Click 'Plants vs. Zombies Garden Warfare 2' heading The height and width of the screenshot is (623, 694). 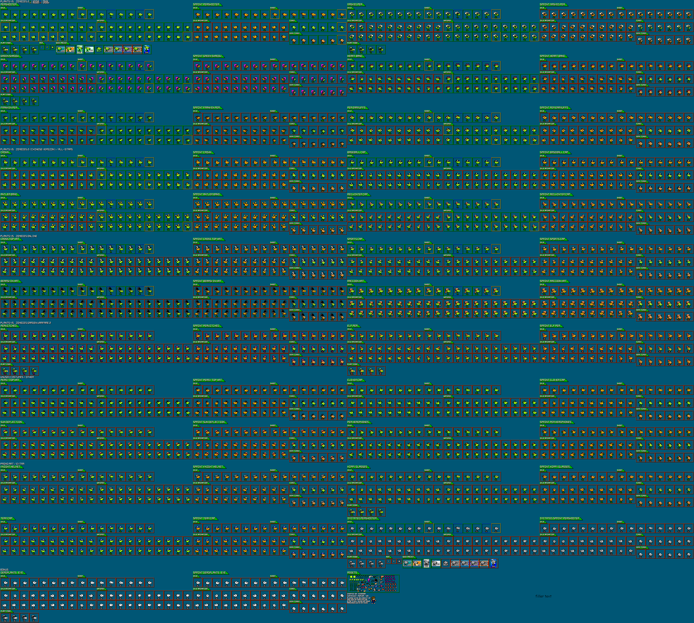[26, 323]
